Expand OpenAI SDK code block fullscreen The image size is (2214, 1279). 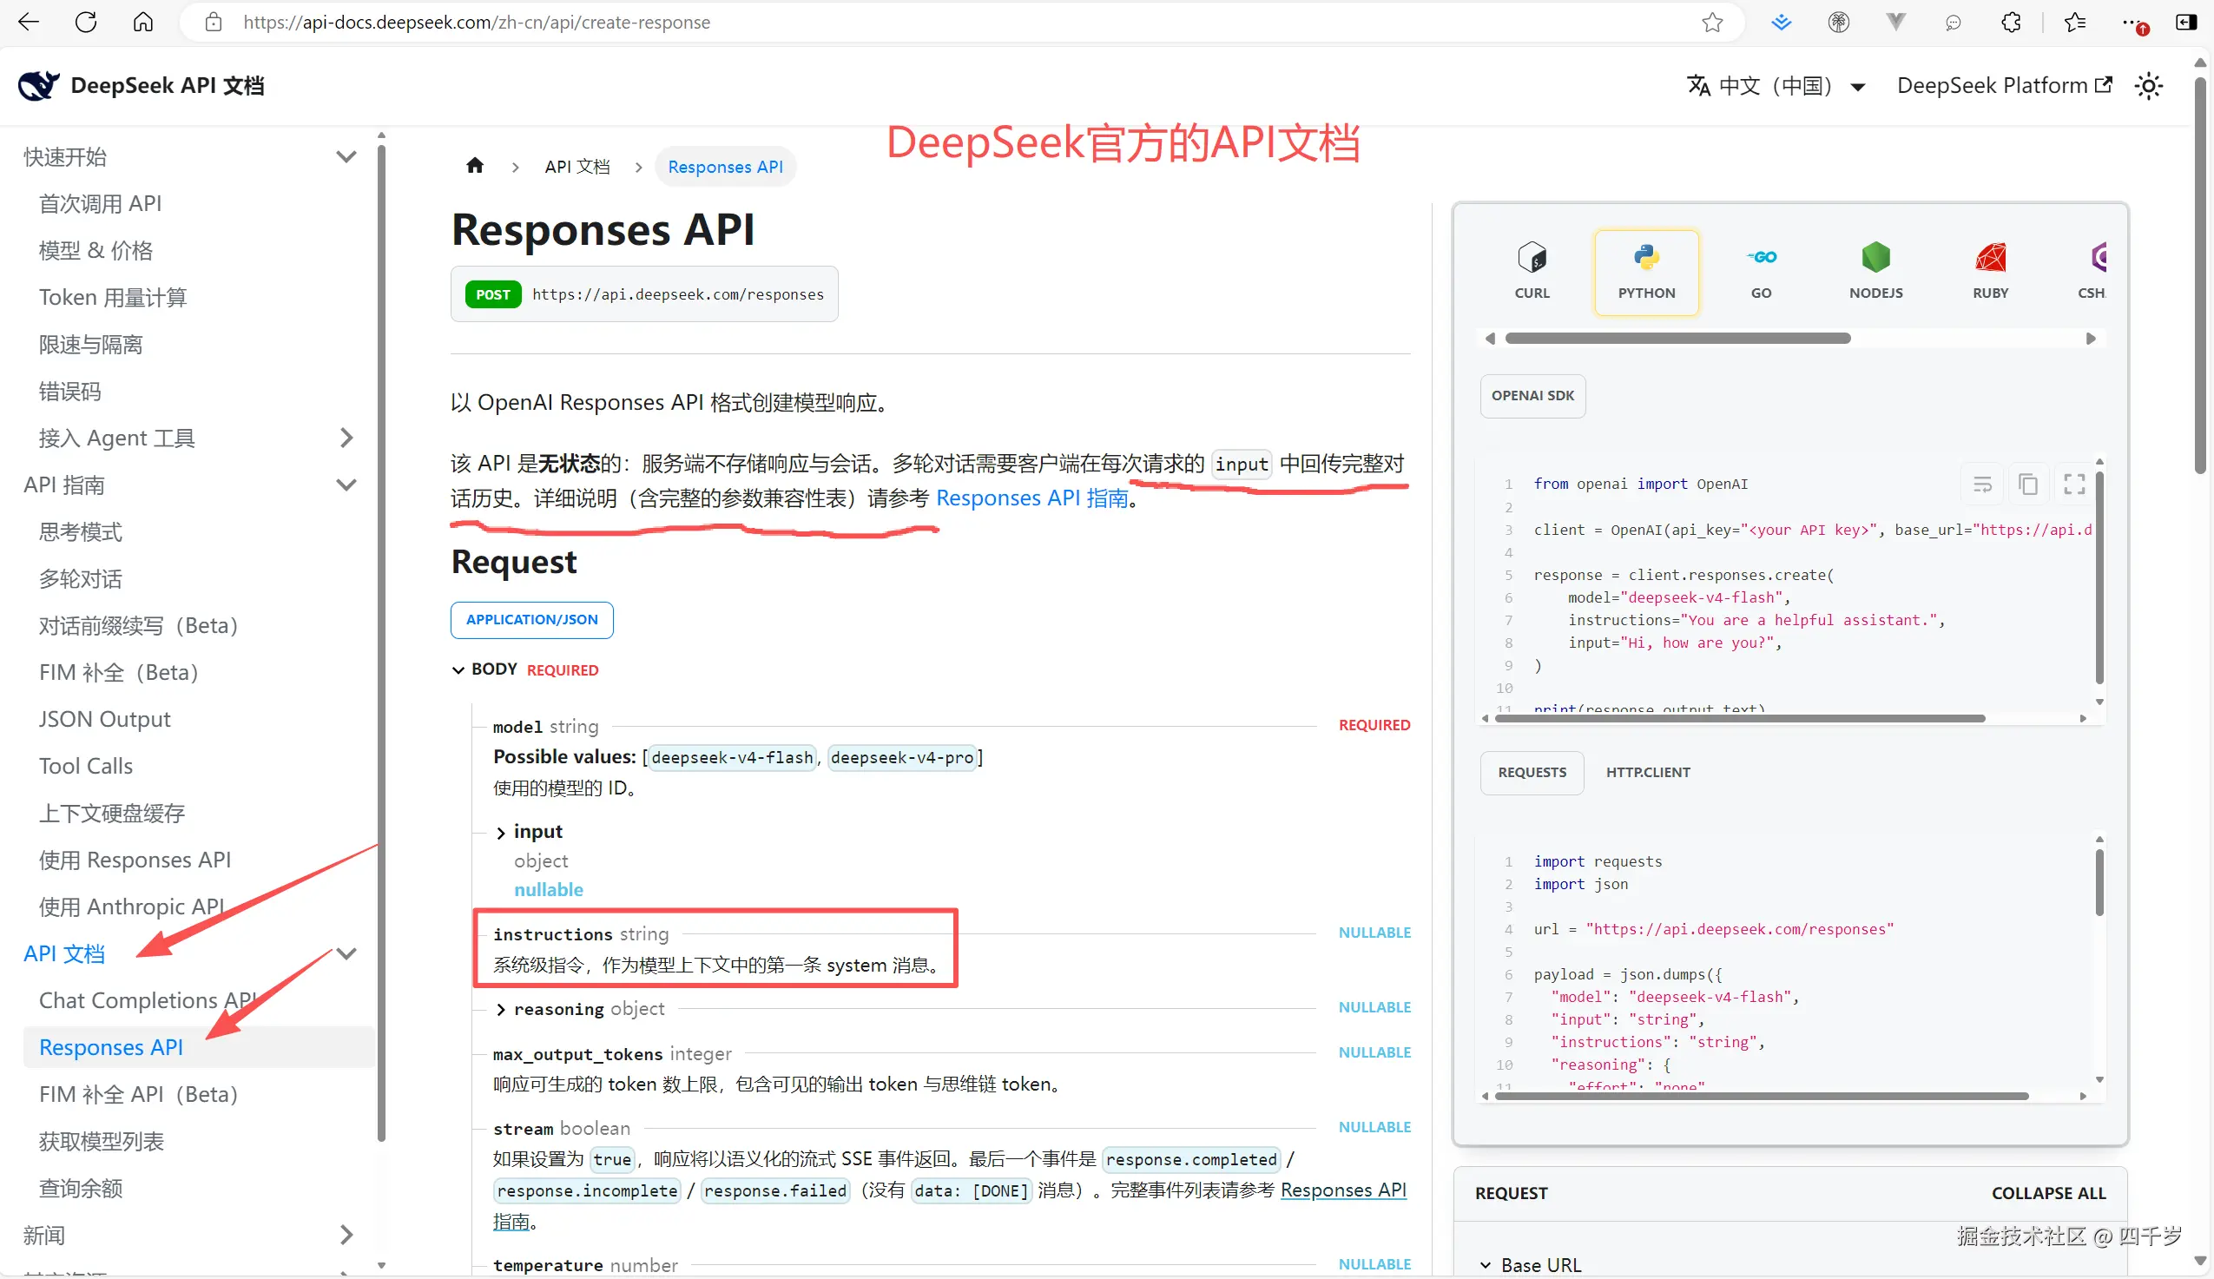click(x=2074, y=484)
